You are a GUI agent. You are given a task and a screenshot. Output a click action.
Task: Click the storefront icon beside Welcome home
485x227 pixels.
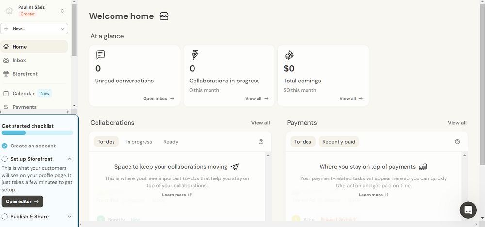click(x=164, y=16)
